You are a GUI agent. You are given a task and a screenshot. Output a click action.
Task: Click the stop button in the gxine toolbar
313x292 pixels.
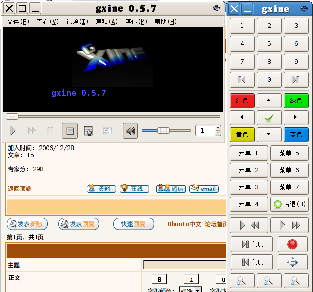[70, 131]
